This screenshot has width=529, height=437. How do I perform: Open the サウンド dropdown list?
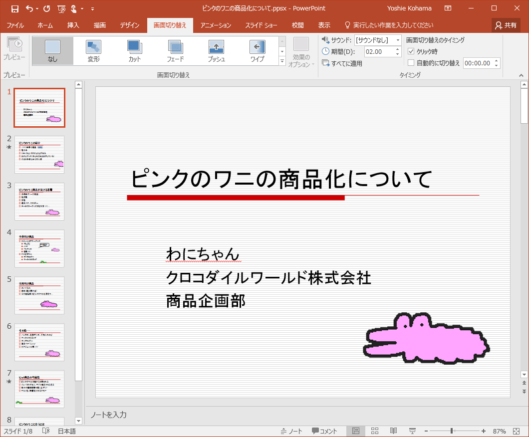397,40
